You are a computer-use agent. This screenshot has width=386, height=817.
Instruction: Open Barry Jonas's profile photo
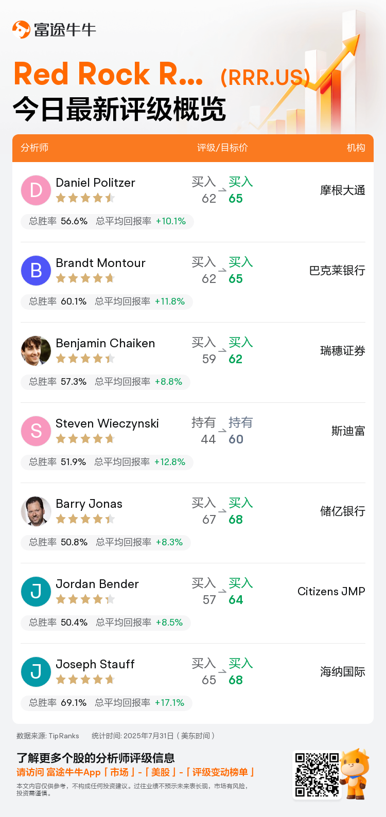(x=36, y=511)
